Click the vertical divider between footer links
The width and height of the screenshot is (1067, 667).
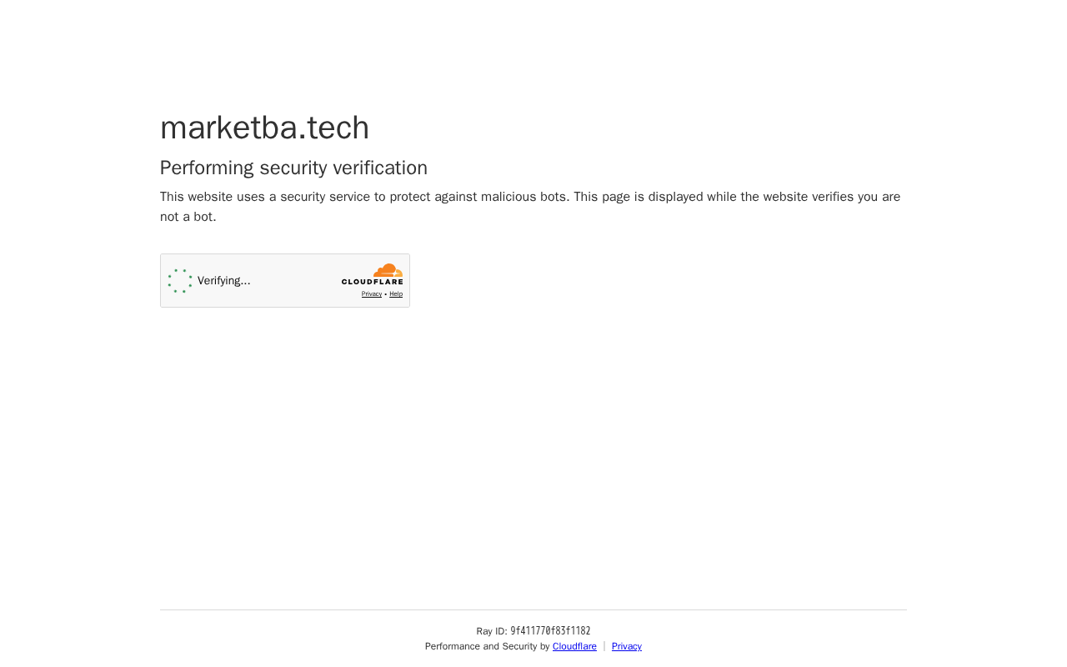point(604,646)
